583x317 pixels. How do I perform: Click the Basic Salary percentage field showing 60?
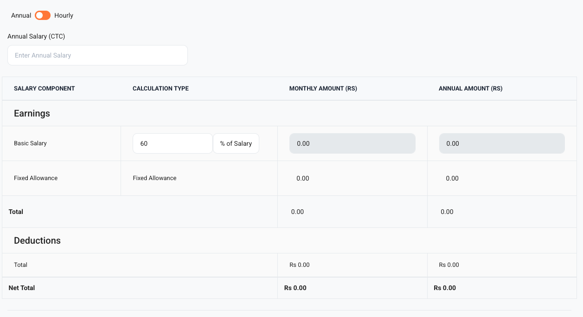pyautogui.click(x=173, y=143)
